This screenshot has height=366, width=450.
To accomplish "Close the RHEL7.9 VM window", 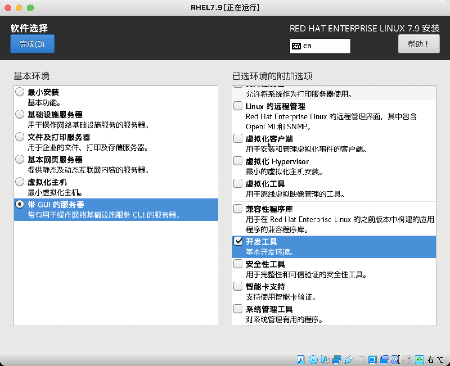I will point(8,8).
